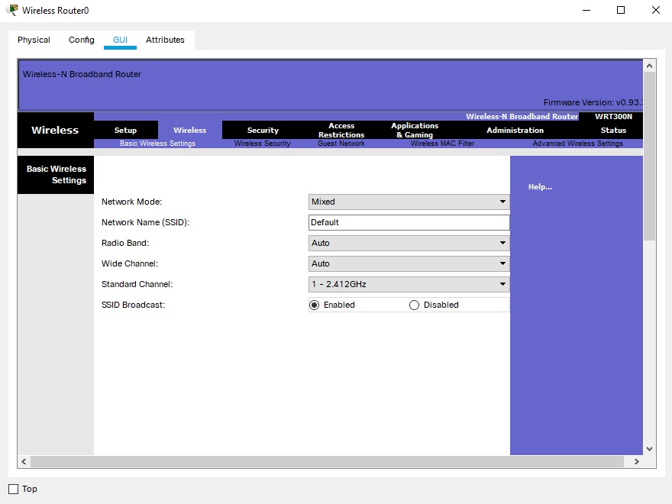Viewport: 672px width, 504px height.
Task: Click the WRT300N model label
Action: pos(613,117)
